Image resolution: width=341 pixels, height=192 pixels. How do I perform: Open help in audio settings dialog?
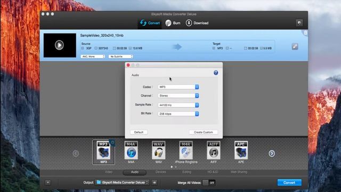pyautogui.click(x=216, y=73)
